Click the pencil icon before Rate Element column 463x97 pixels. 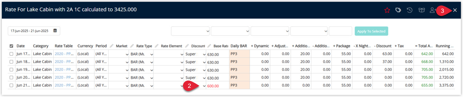pos(157,46)
